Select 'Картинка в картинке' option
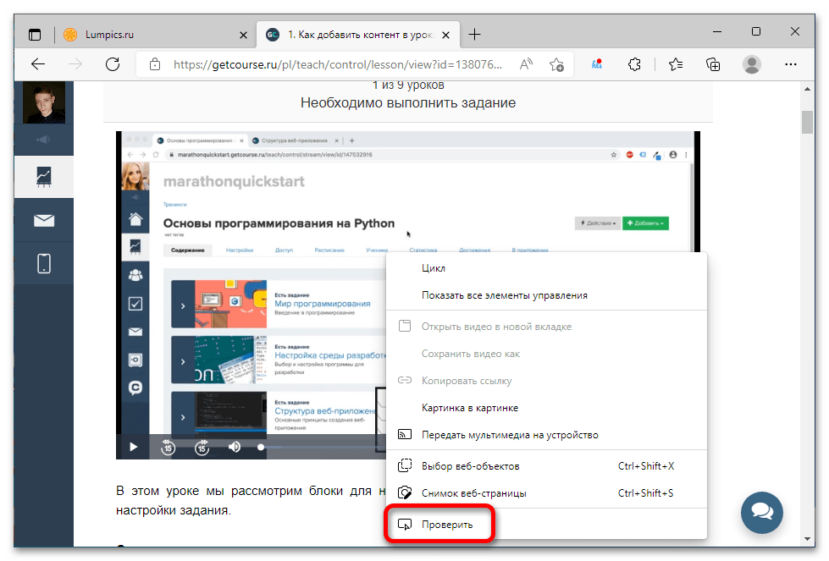 547,408
